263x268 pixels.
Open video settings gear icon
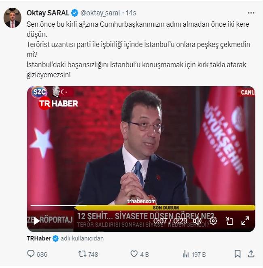click(x=213, y=221)
